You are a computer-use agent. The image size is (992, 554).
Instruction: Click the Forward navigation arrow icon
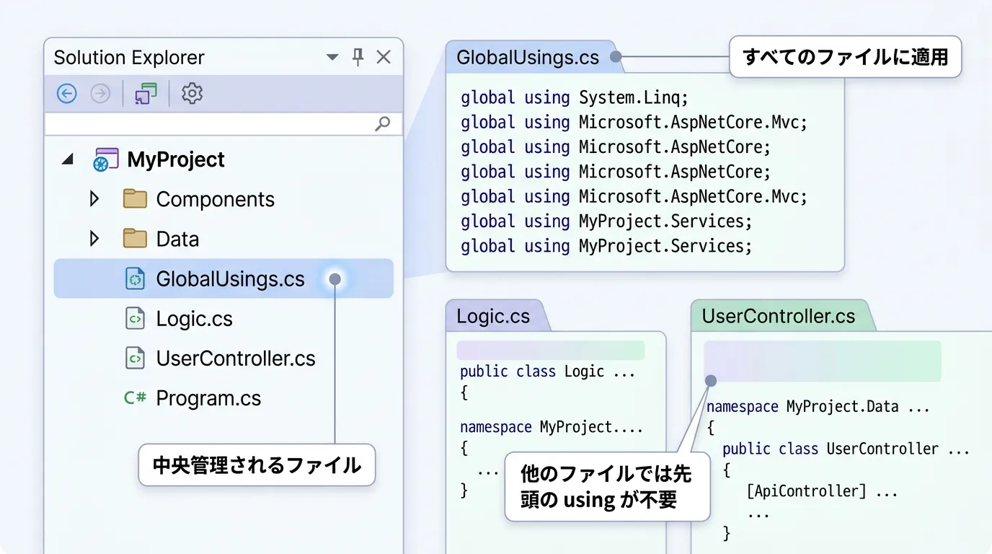(100, 93)
